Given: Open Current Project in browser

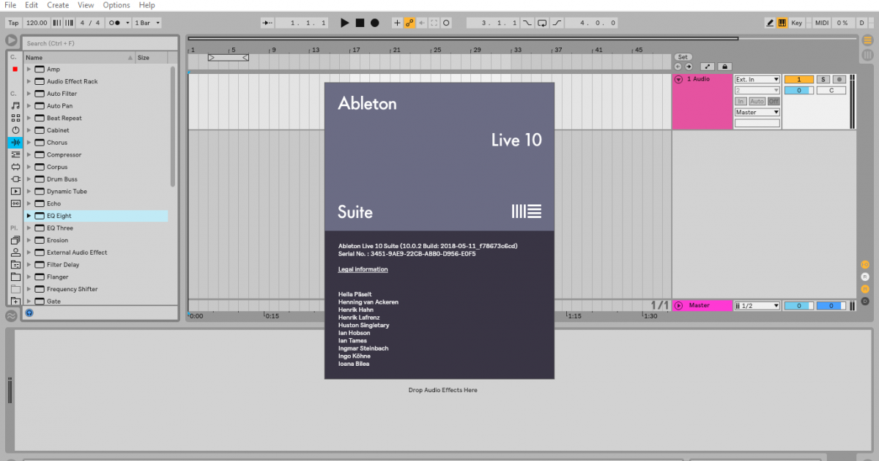Looking at the screenshot, I should (x=15, y=264).
